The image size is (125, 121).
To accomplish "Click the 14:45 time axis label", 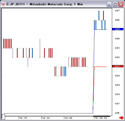I will (69, 118).
